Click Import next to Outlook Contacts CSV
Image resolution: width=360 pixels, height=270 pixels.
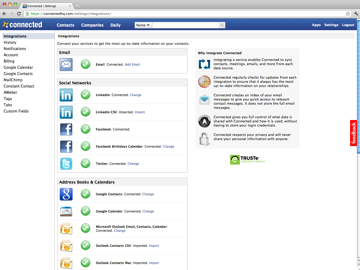(154, 246)
